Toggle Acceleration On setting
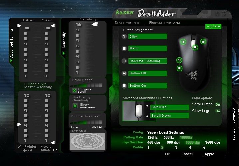The width and height of the screenshot is (239, 166). tap(55, 150)
